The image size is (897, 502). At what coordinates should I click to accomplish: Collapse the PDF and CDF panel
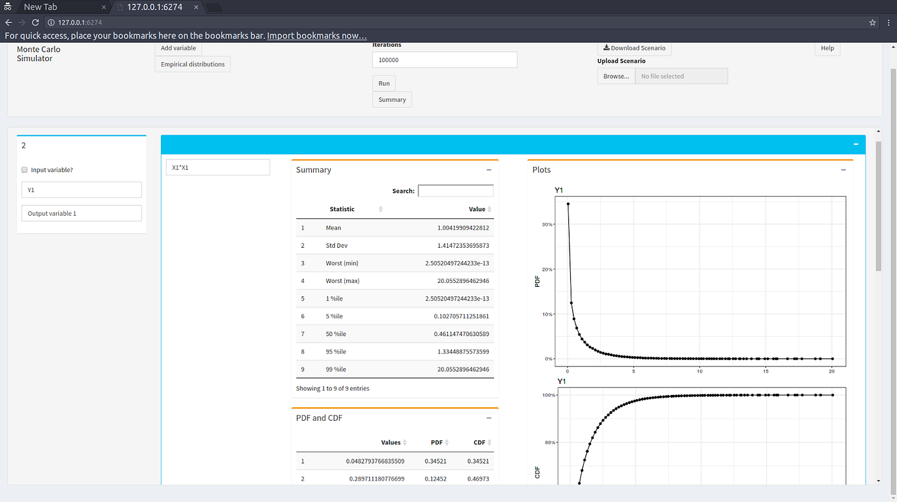489,417
